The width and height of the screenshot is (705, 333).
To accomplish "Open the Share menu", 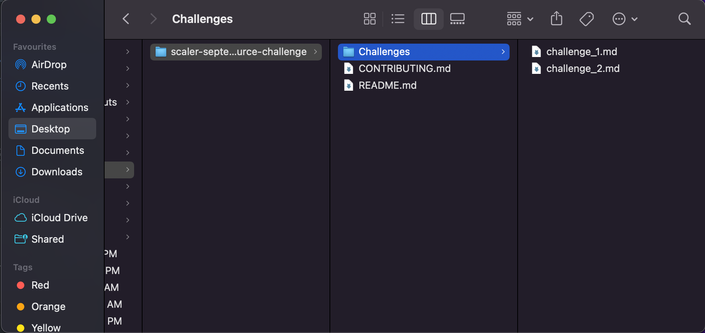I will tap(556, 19).
